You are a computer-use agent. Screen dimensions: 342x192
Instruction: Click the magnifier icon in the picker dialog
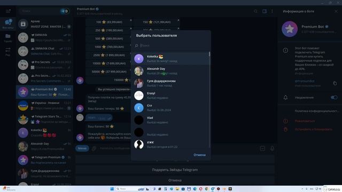[x=137, y=45]
